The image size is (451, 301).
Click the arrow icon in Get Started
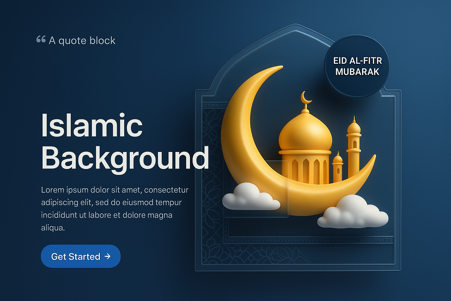(108, 256)
